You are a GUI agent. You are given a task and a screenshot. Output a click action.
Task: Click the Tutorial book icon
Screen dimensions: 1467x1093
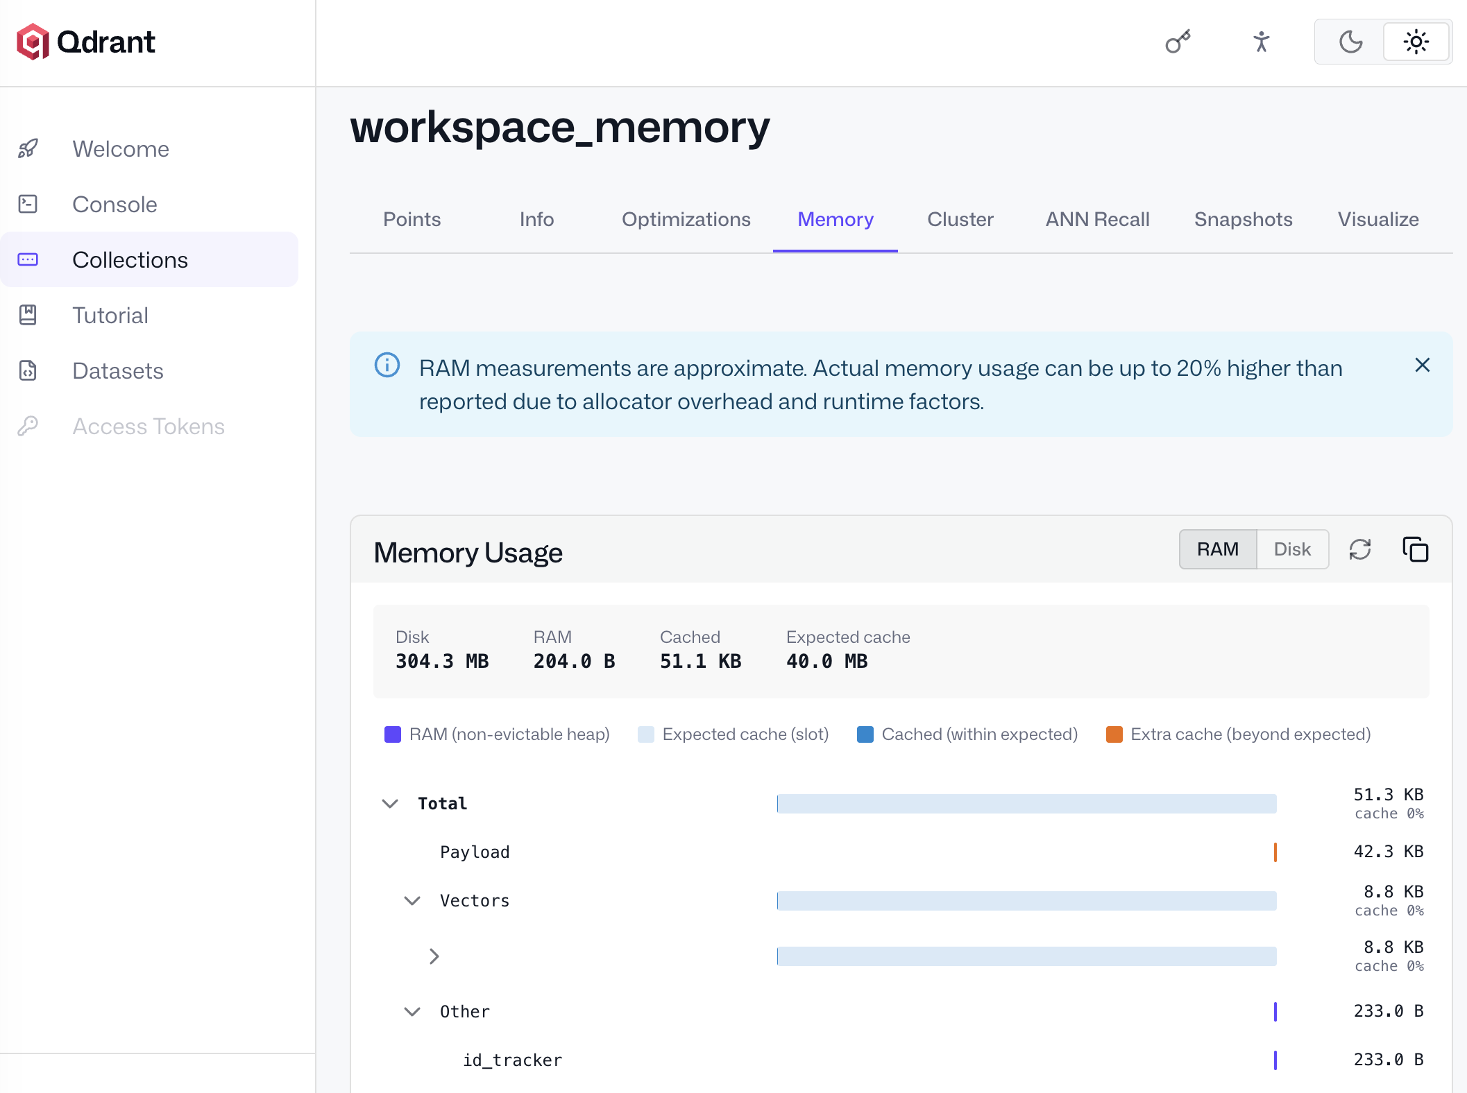coord(28,315)
